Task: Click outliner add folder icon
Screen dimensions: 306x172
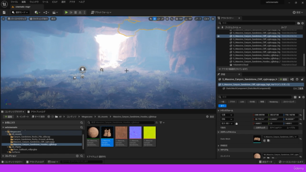Action: 298,23
